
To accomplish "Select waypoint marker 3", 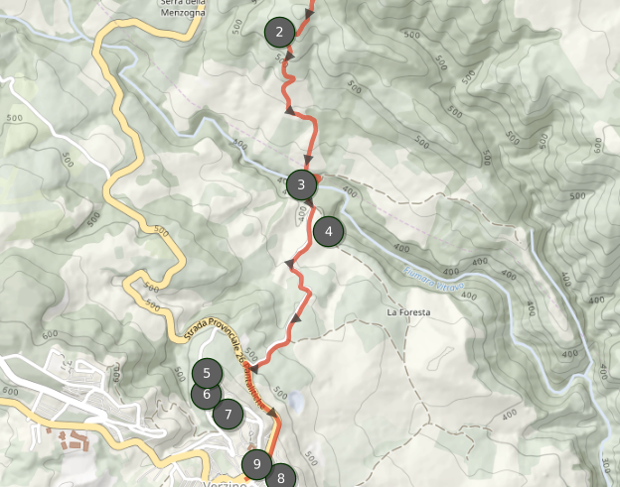I will tap(302, 184).
